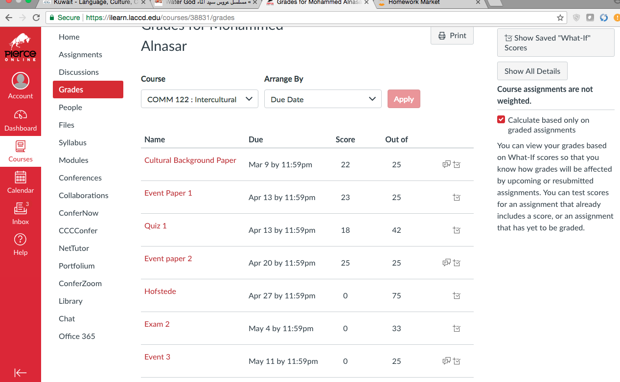The width and height of the screenshot is (620, 382).
Task: Open the Account profile icon
Action: pyautogui.click(x=21, y=81)
